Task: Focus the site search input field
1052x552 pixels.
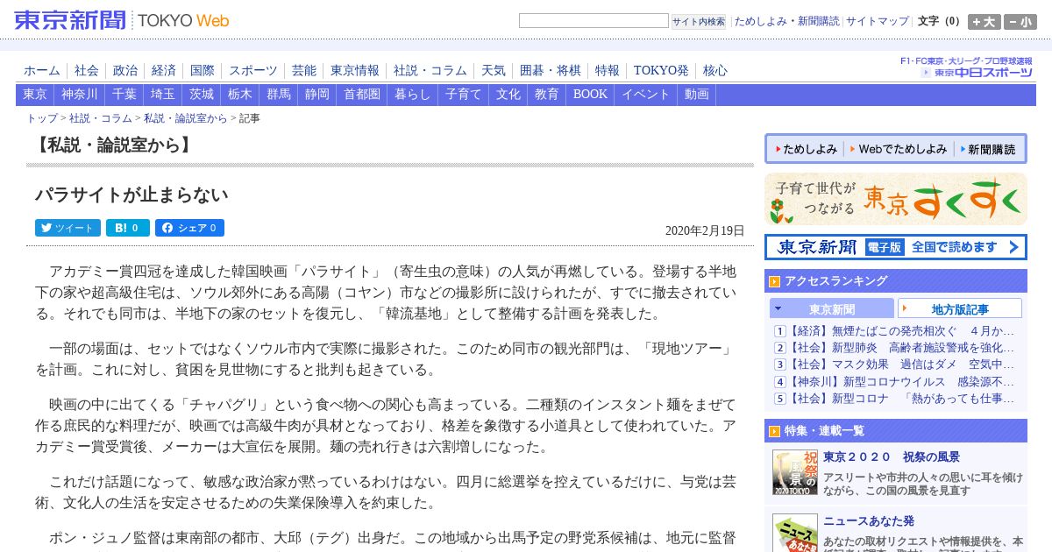Action: tap(594, 21)
